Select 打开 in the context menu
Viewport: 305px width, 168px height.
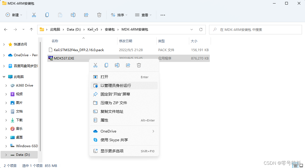pyautogui.click(x=124, y=77)
